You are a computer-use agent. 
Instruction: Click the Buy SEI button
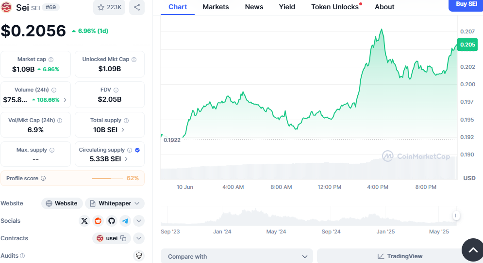click(x=466, y=4)
